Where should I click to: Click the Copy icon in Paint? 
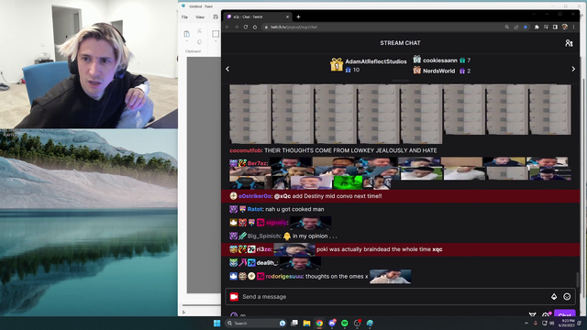click(200, 42)
